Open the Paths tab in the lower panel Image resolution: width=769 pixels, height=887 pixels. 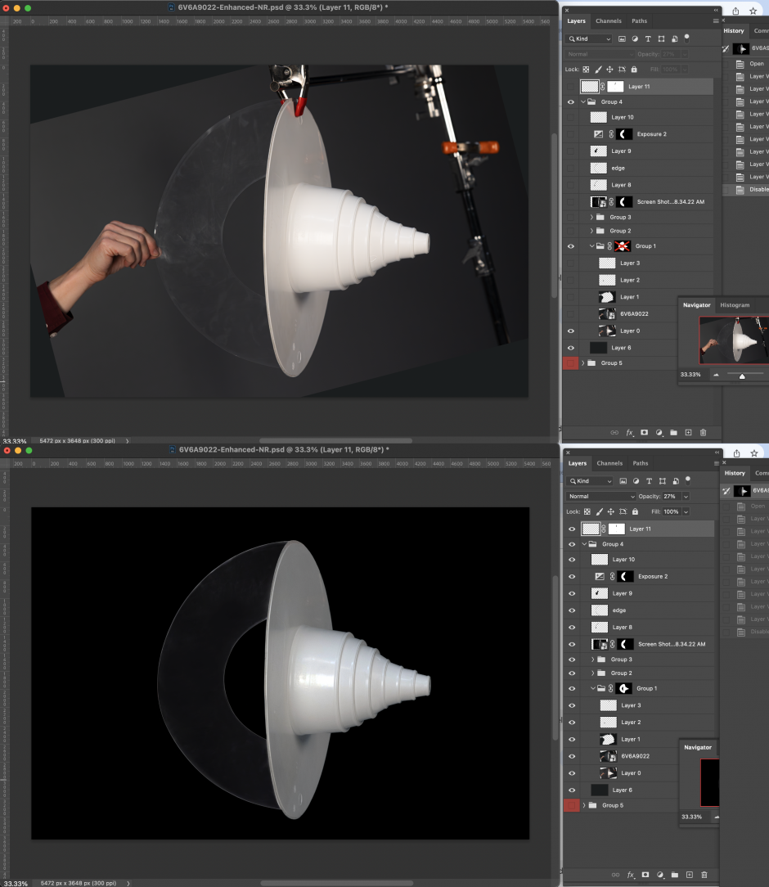coord(640,463)
